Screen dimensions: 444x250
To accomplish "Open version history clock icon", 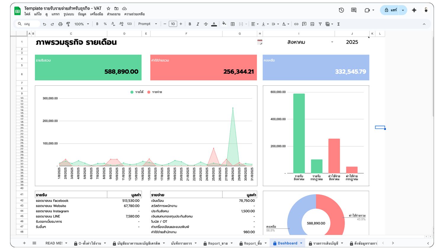I will pyautogui.click(x=341, y=10).
